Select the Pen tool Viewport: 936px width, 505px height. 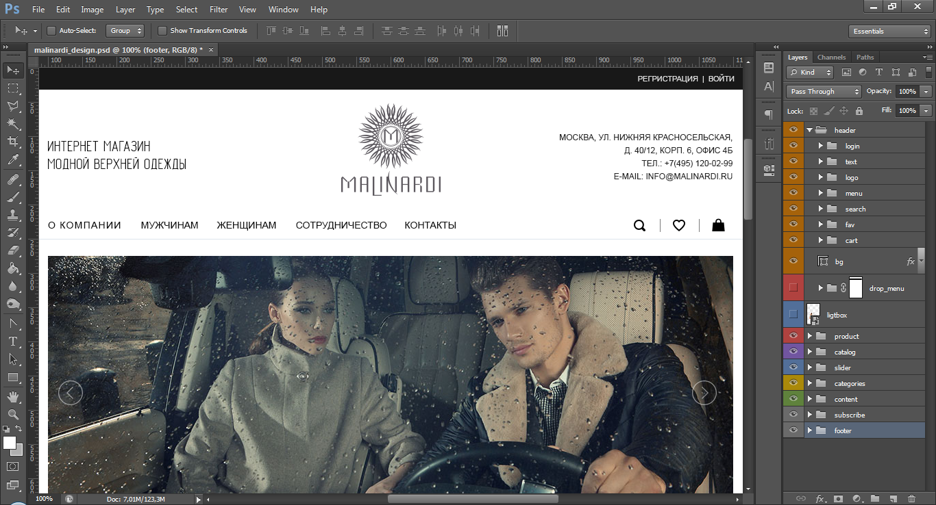[x=13, y=323]
